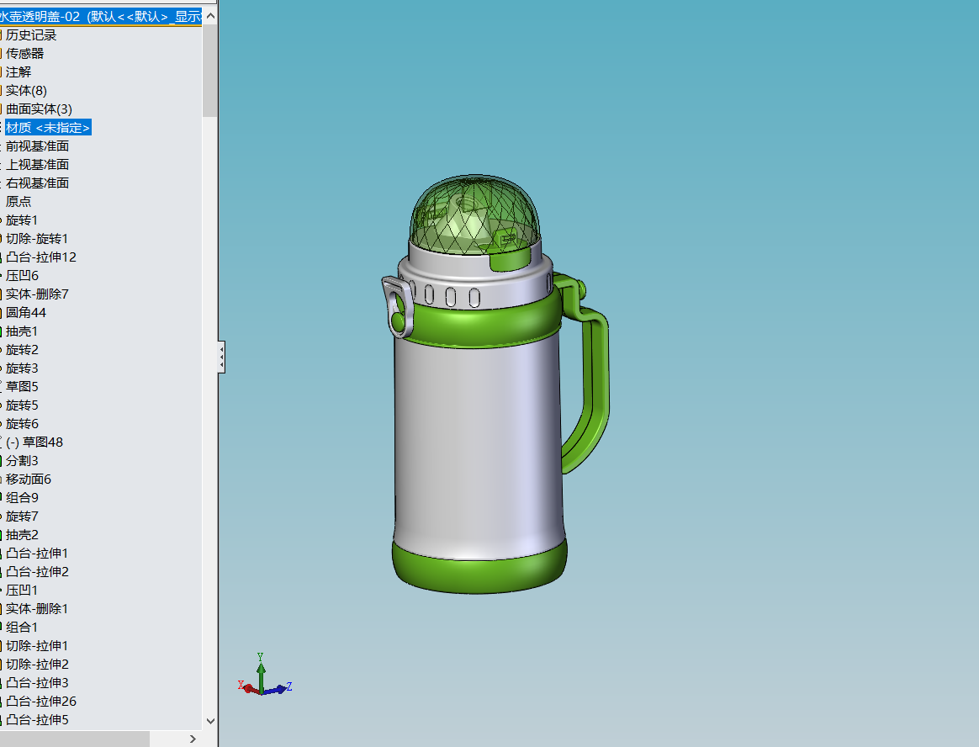Screen dimensions: 979x747
Task: Select feature 压凹6
Action: coord(22,275)
